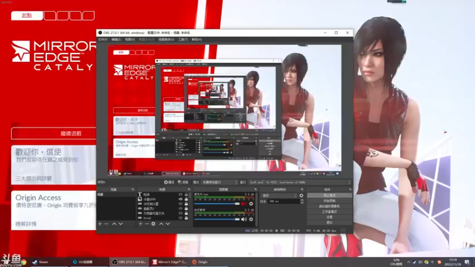Open the scene transition type dropdown
This screenshot has height=267, width=475.
pos(278,196)
